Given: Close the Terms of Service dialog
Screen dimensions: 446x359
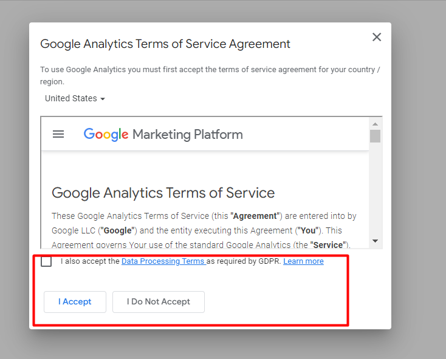Looking at the screenshot, I should [x=377, y=37].
